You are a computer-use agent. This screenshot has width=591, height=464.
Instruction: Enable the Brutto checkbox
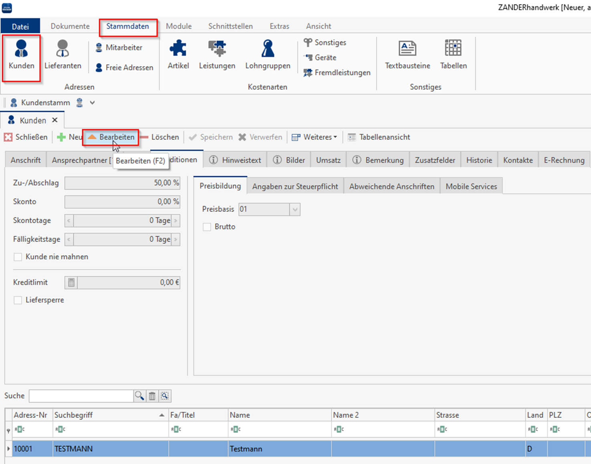click(x=207, y=227)
